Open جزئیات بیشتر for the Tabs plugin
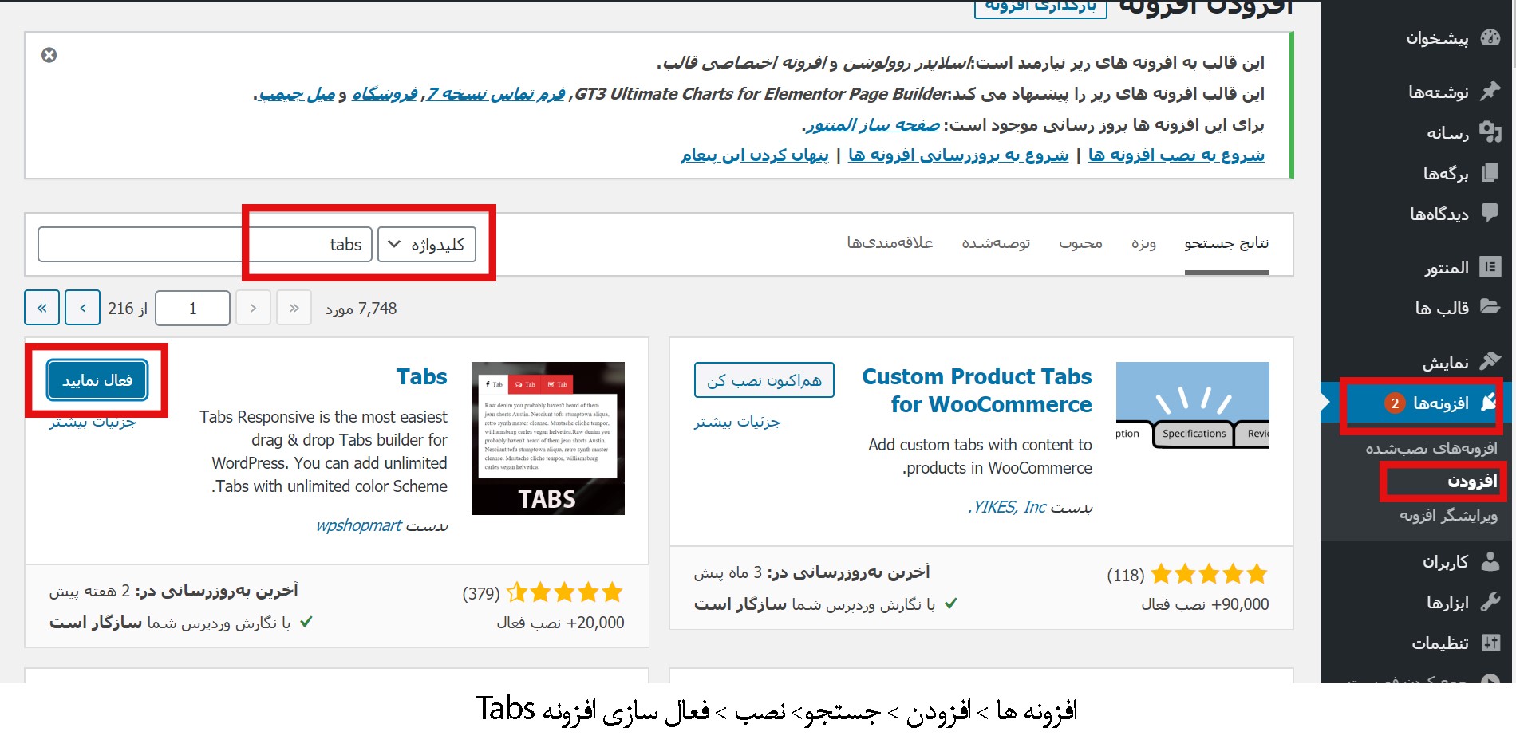 (93, 423)
